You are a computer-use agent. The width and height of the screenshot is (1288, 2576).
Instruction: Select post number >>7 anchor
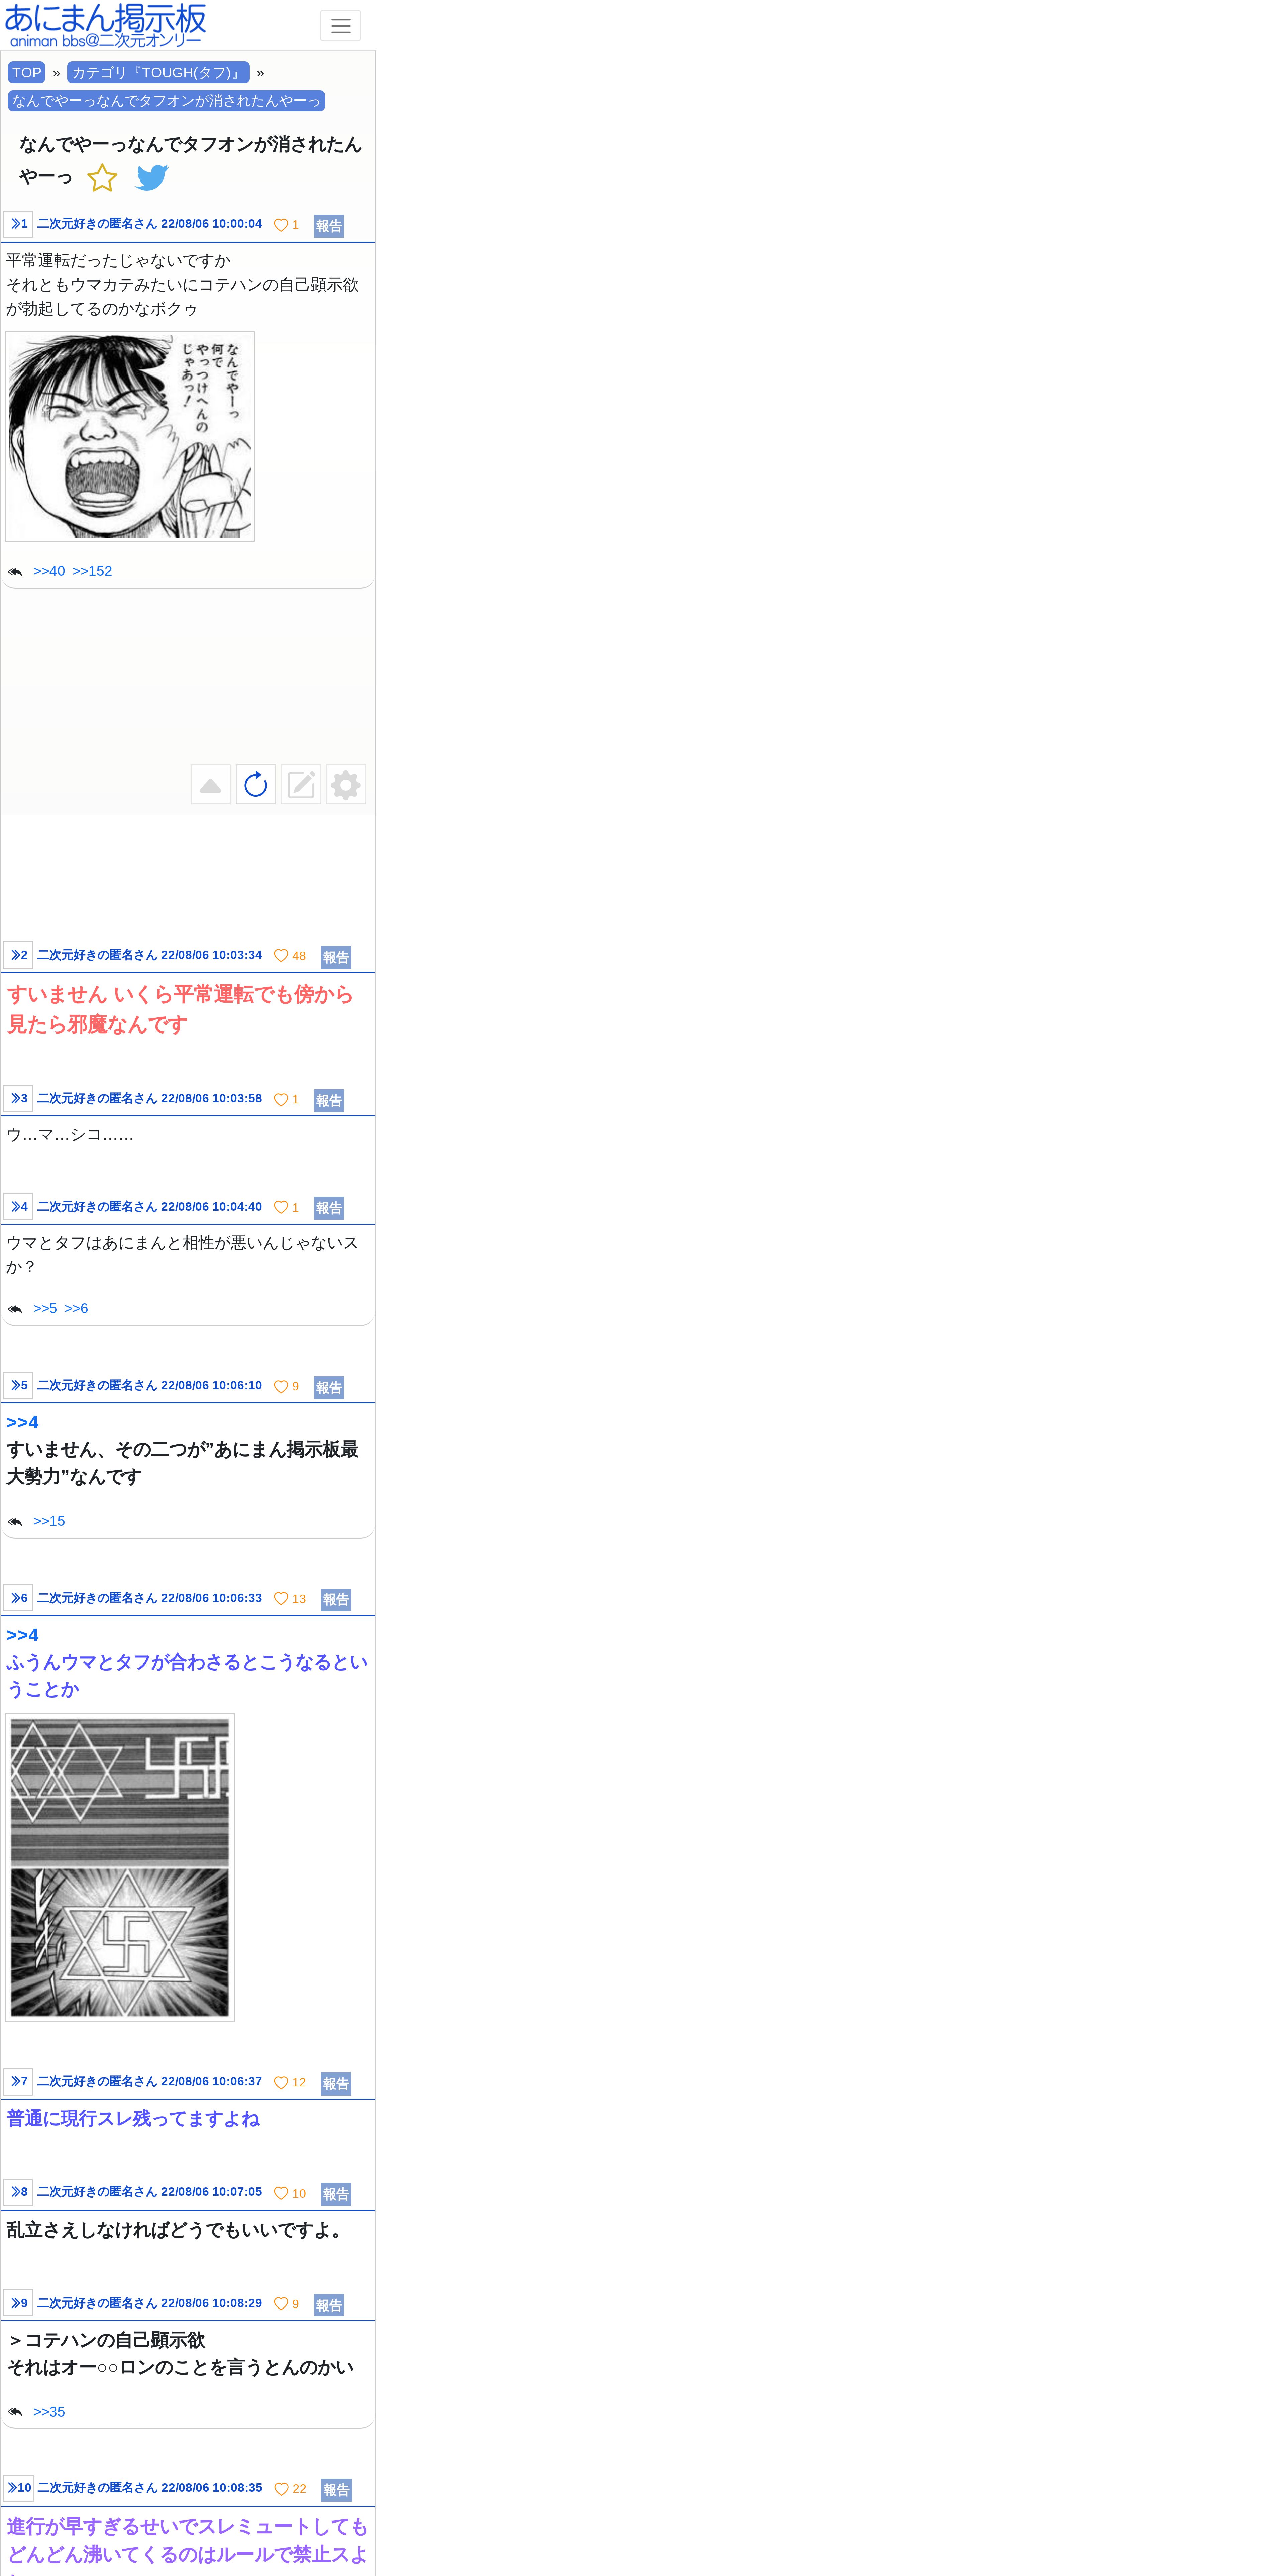tap(18, 2082)
